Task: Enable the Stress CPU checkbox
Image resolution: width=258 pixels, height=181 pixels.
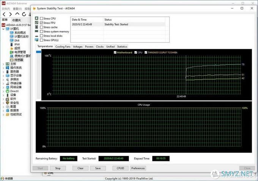Action: click(x=41, y=19)
